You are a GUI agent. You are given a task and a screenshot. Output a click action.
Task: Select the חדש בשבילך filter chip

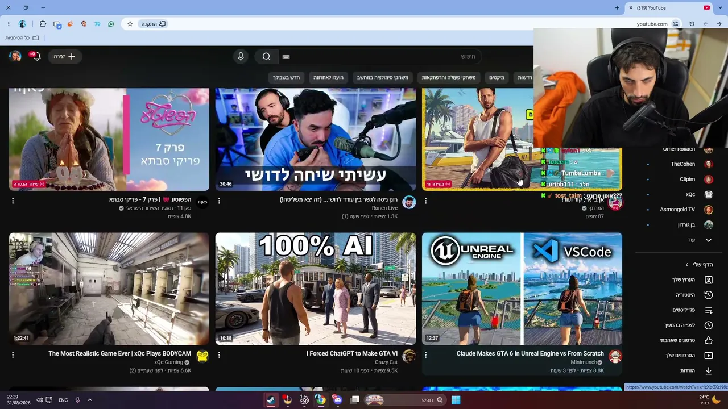click(x=286, y=77)
